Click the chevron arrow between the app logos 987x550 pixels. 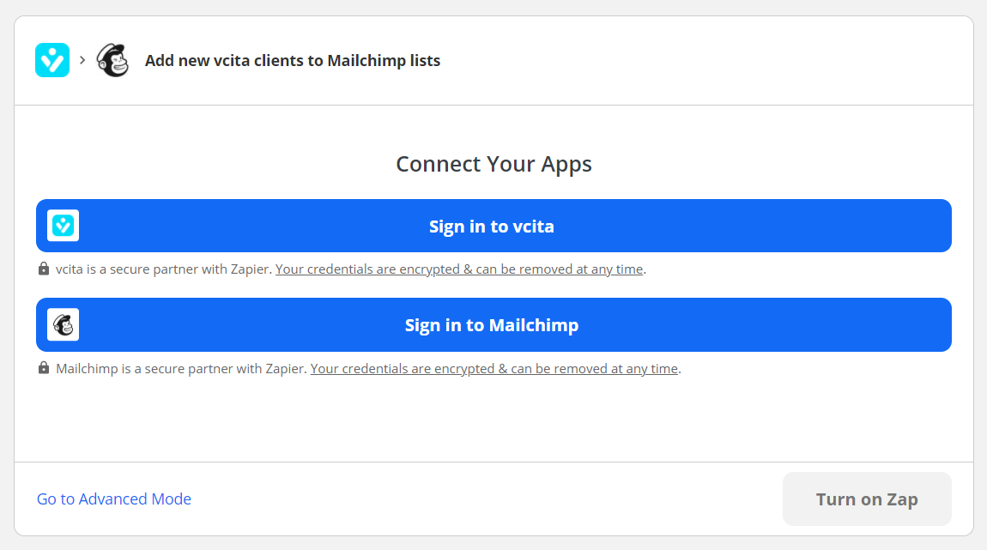(x=82, y=60)
